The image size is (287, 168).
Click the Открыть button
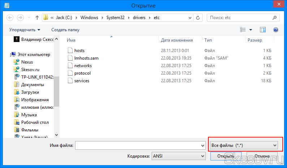tap(226, 156)
